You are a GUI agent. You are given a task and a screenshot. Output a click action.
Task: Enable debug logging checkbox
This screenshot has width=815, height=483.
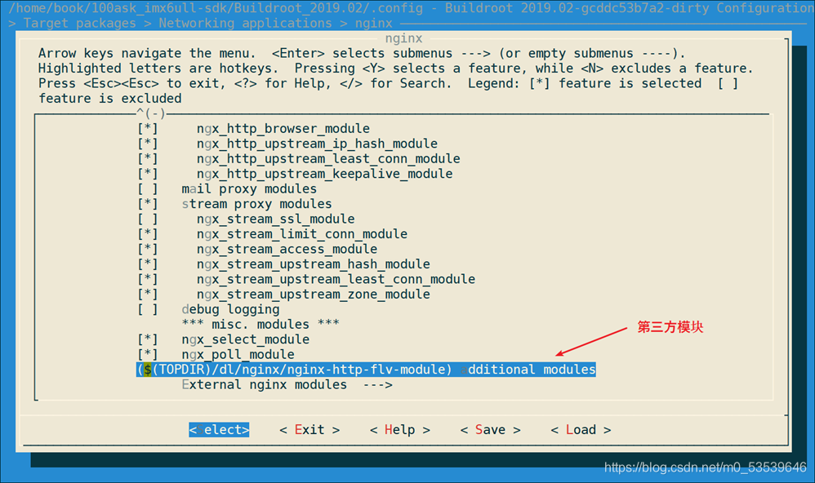pyautogui.click(x=148, y=309)
